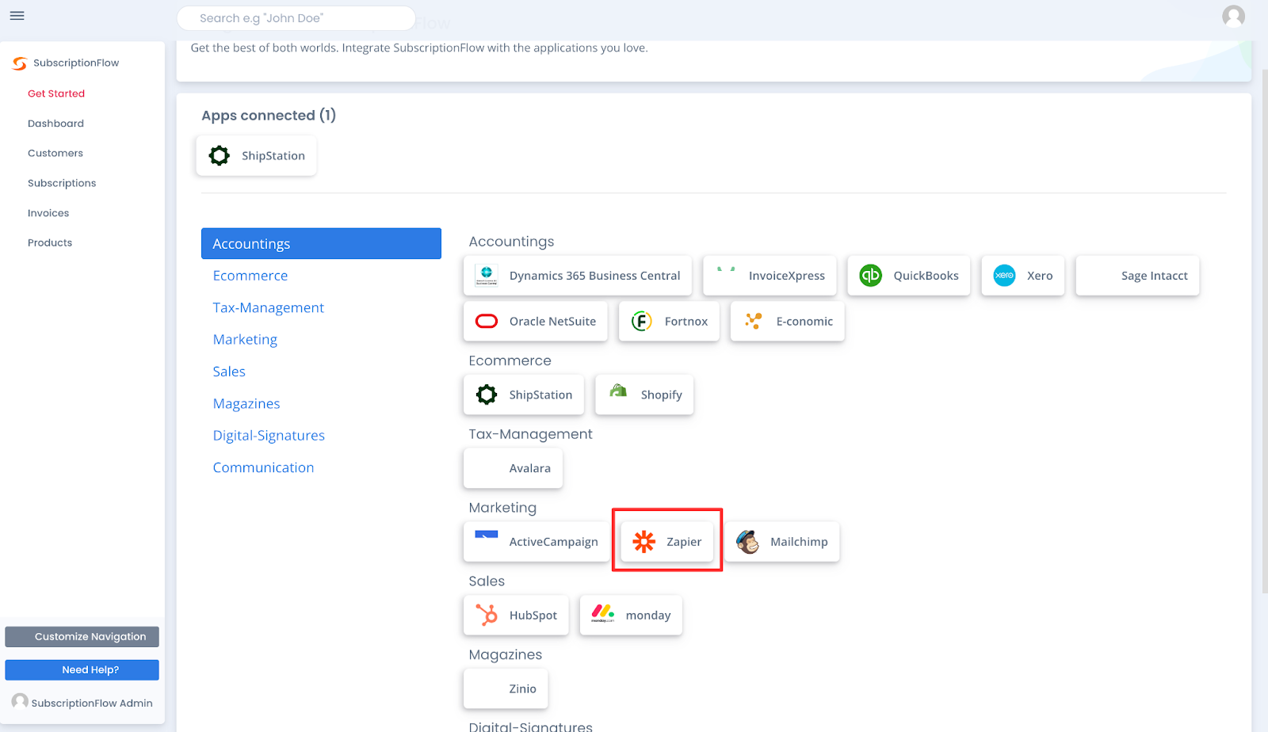Open Get Started in sidebar
The height and width of the screenshot is (732, 1268).
(x=56, y=93)
